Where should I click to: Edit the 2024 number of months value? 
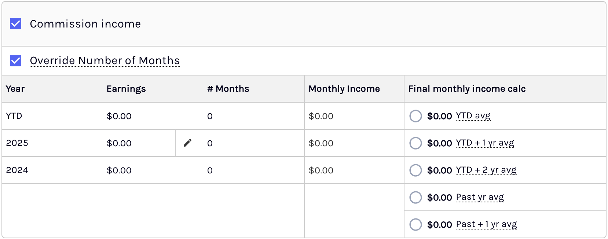click(x=210, y=170)
